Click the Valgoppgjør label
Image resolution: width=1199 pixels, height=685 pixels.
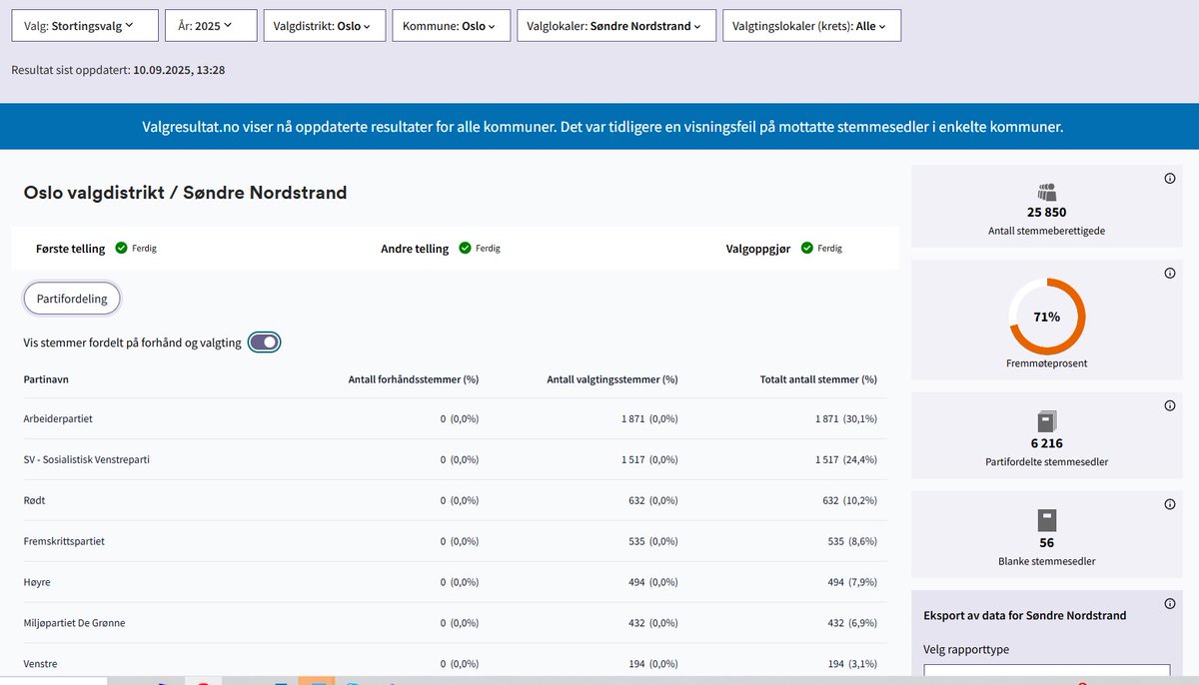(759, 248)
